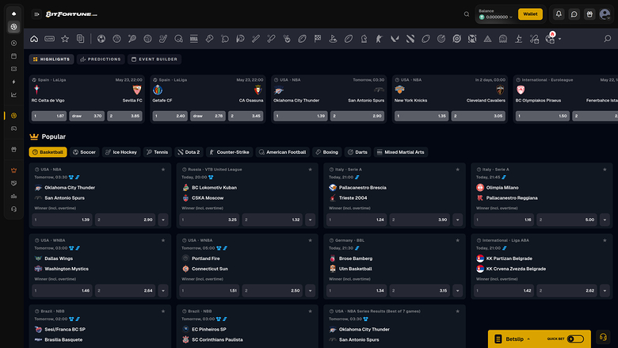Select the ice hockey stick icon

pyautogui.click(x=163, y=39)
